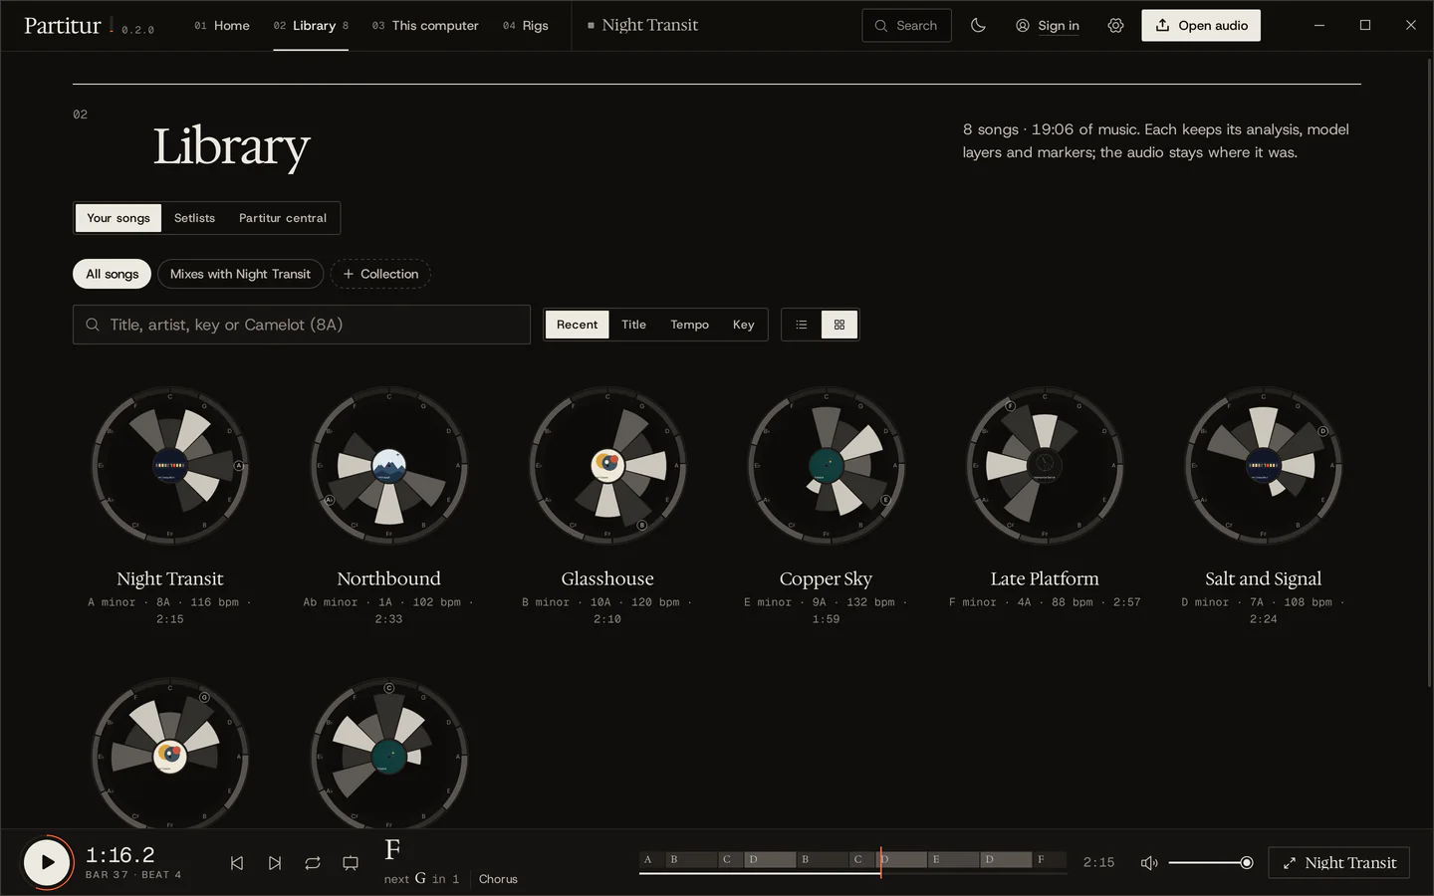Go to This computer tab
The width and height of the screenshot is (1434, 896).
(x=425, y=26)
